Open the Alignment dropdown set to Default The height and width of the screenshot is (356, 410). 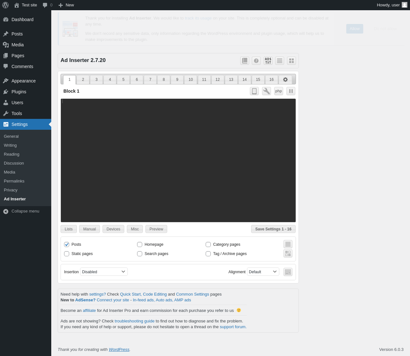[263, 272]
